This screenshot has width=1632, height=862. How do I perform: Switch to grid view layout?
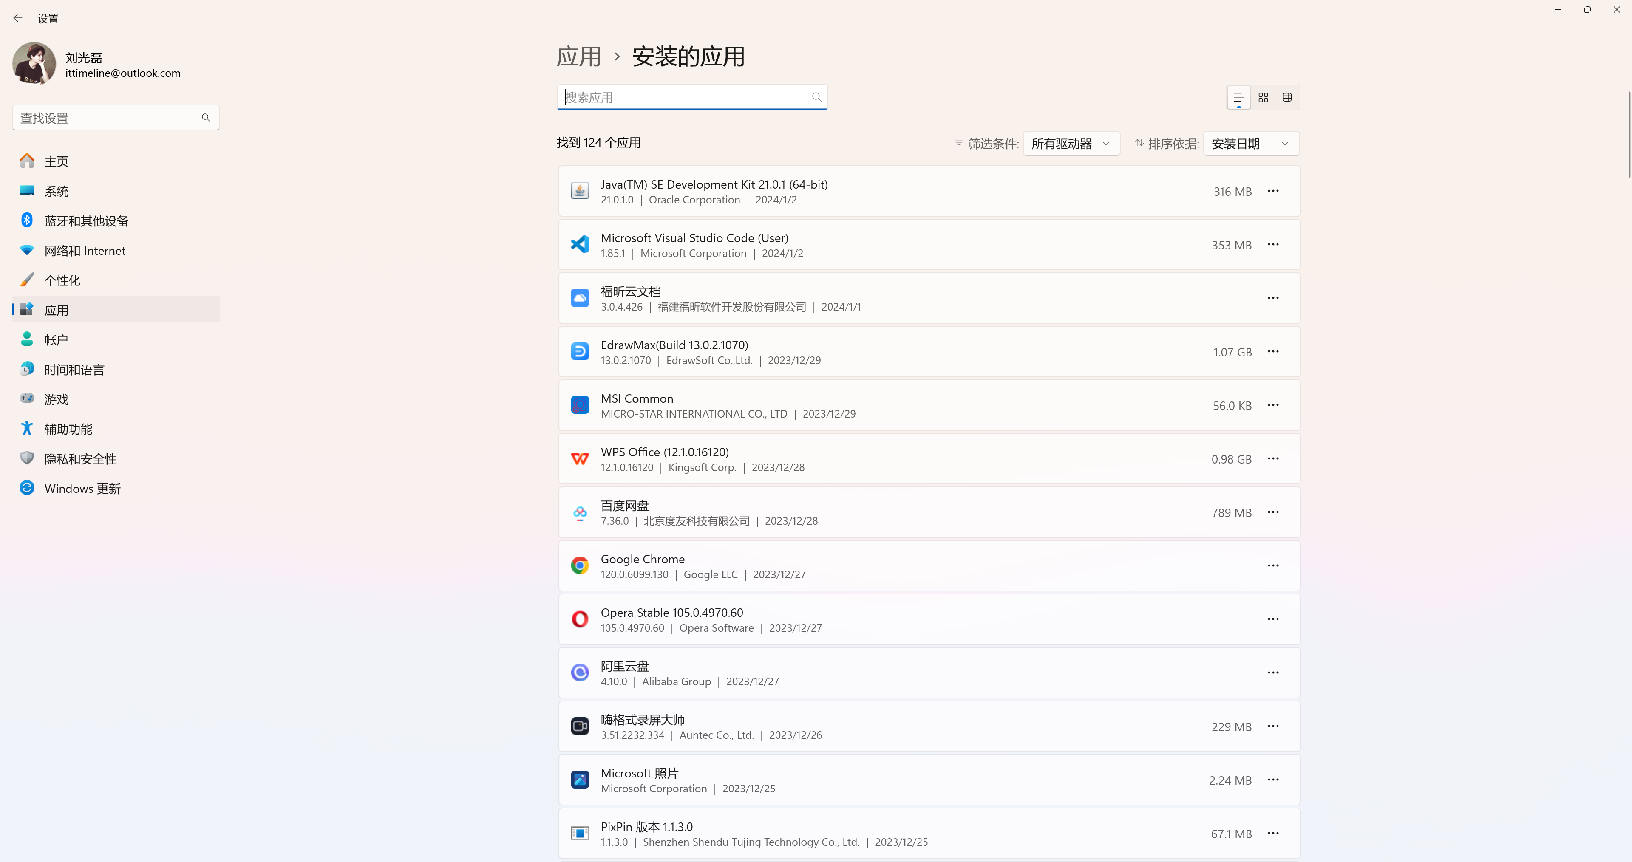coord(1263,98)
